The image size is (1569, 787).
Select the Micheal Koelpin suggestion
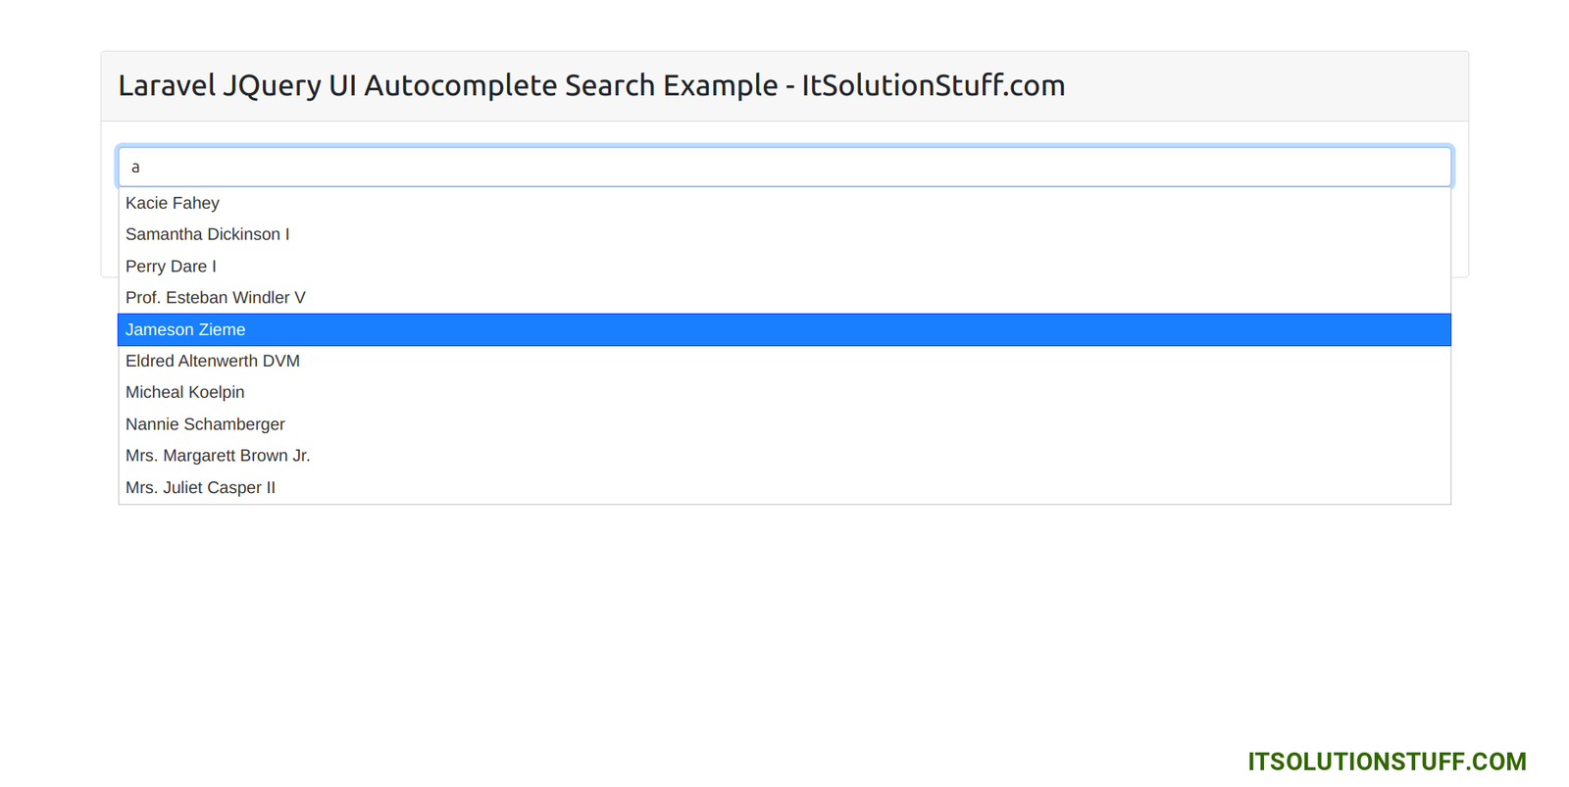185,392
